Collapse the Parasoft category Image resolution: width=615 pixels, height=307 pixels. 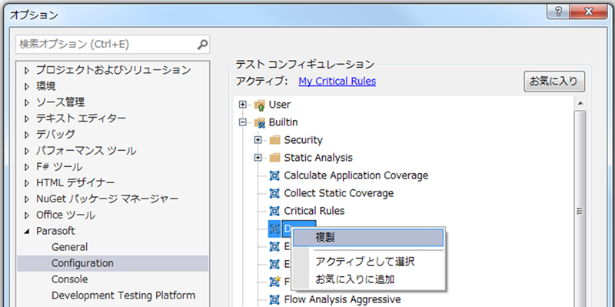27,232
